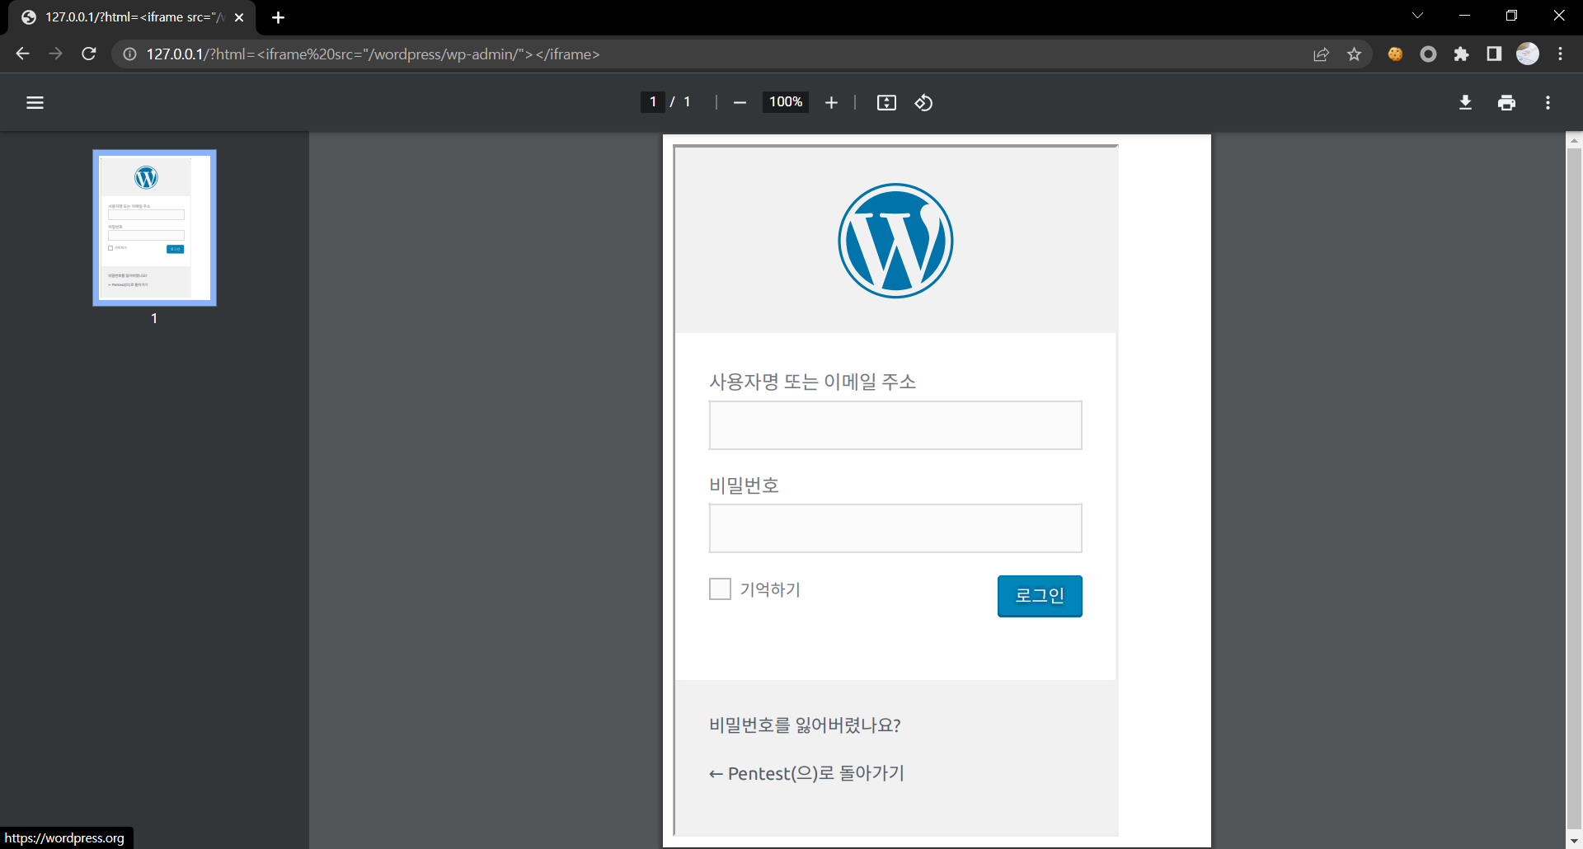Minimize the browser window
Image resolution: width=1583 pixels, height=849 pixels.
1464,16
